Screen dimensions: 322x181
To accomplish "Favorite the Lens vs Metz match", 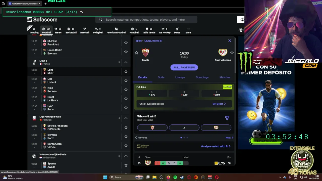I will click(126, 71).
